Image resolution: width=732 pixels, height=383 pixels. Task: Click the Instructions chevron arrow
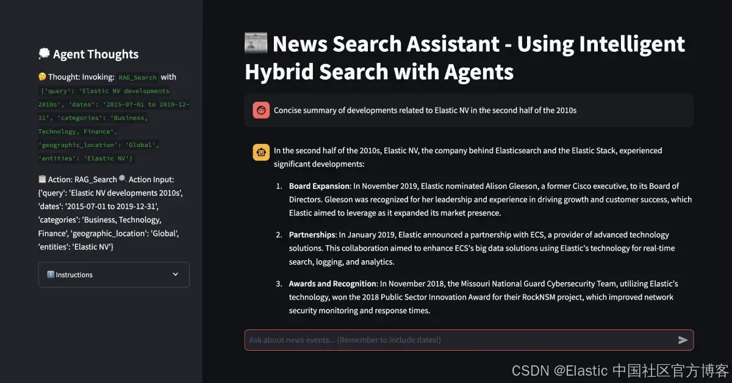tap(176, 274)
